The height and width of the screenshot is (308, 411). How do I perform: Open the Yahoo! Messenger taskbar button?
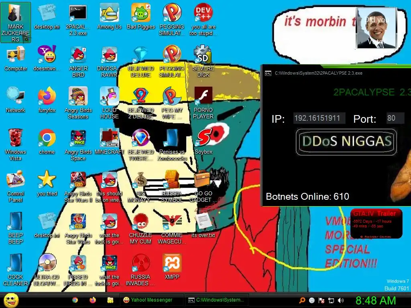click(152, 300)
